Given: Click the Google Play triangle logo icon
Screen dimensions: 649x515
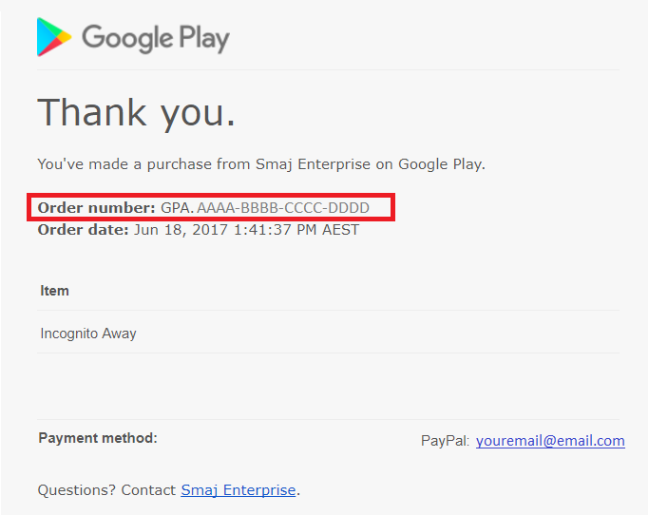Looking at the screenshot, I should 54,38.
